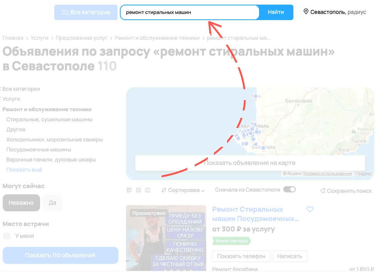This screenshot has width=377, height=272.
Task: Click the Ялта label on map
Action: point(344,150)
